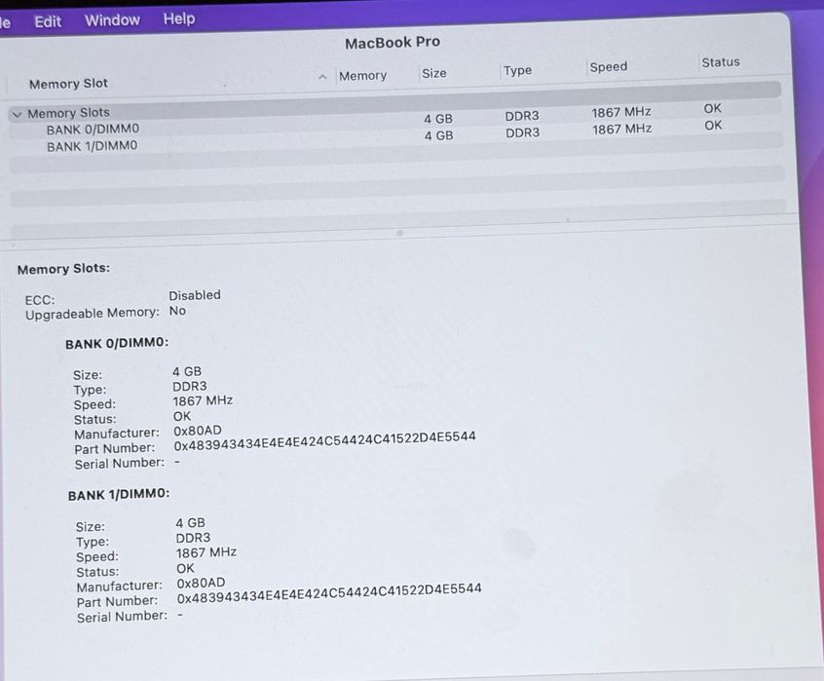Click the BANK 1 Part Number hex value
The width and height of the screenshot is (824, 681).
pyautogui.click(x=329, y=593)
